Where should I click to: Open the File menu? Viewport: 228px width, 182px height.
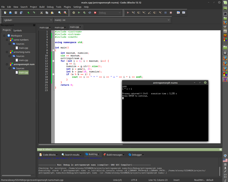[3, 7]
